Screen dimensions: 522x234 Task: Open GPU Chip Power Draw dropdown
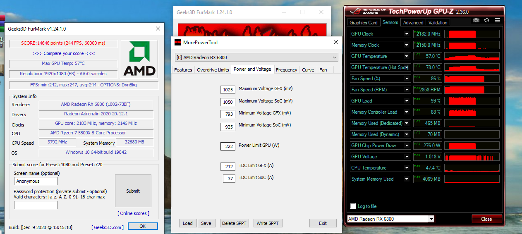407,146
